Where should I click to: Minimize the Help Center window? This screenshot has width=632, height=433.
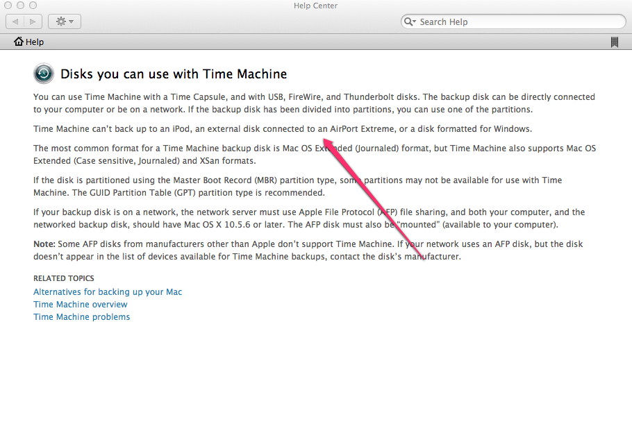(21, 6)
